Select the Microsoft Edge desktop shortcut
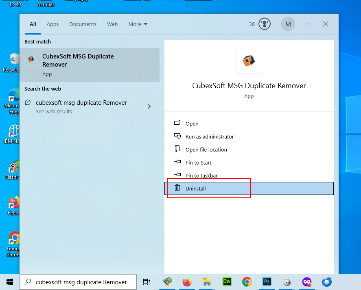Image resolution: width=361 pixels, height=290 pixels. pos(11,102)
